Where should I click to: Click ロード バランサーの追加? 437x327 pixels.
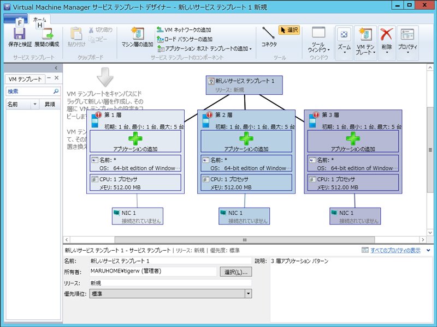click(185, 39)
